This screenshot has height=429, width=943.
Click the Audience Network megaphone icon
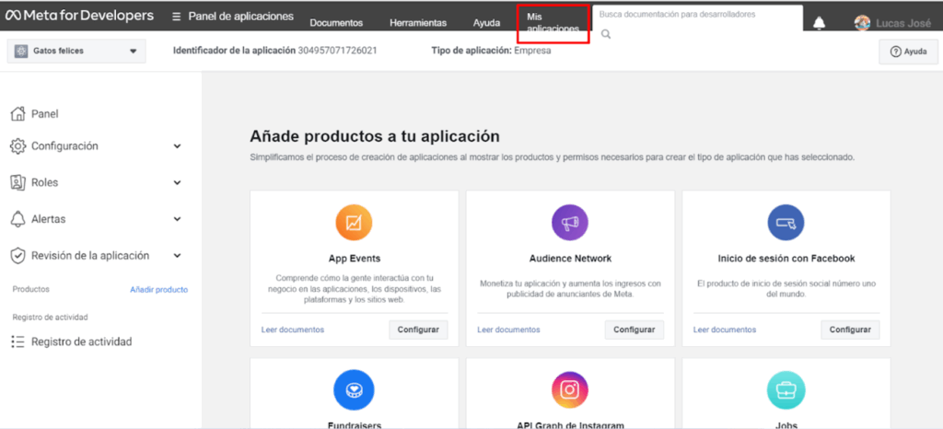point(570,222)
